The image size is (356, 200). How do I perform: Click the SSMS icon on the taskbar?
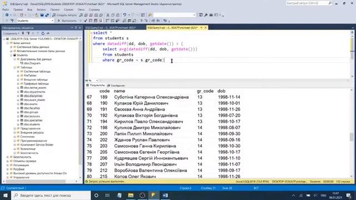click(x=154, y=195)
